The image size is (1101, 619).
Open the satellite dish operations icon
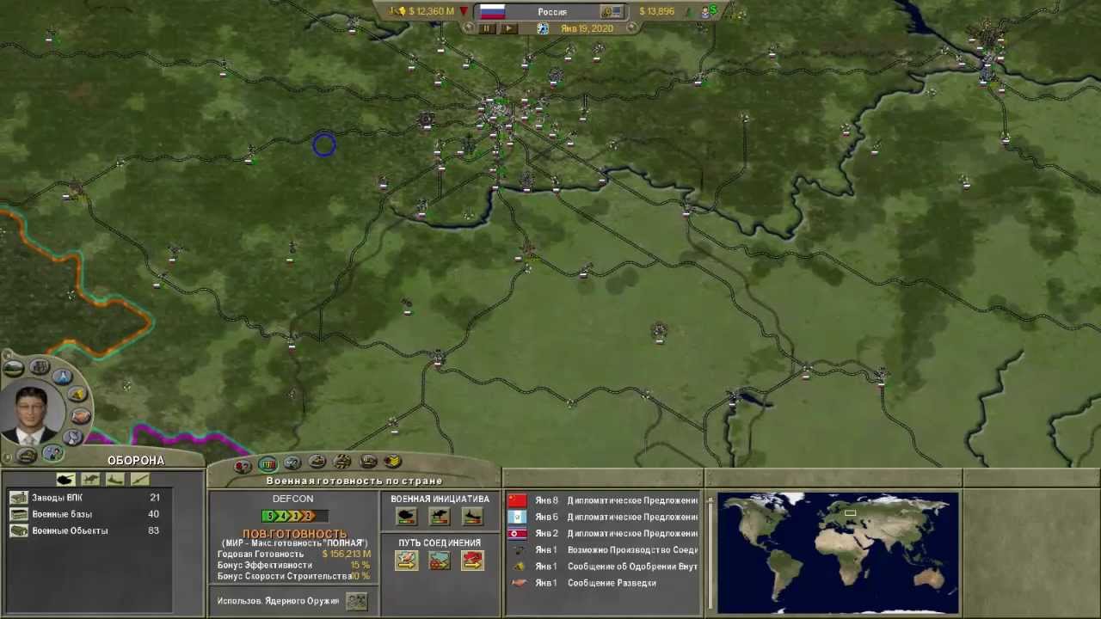[x=72, y=438]
